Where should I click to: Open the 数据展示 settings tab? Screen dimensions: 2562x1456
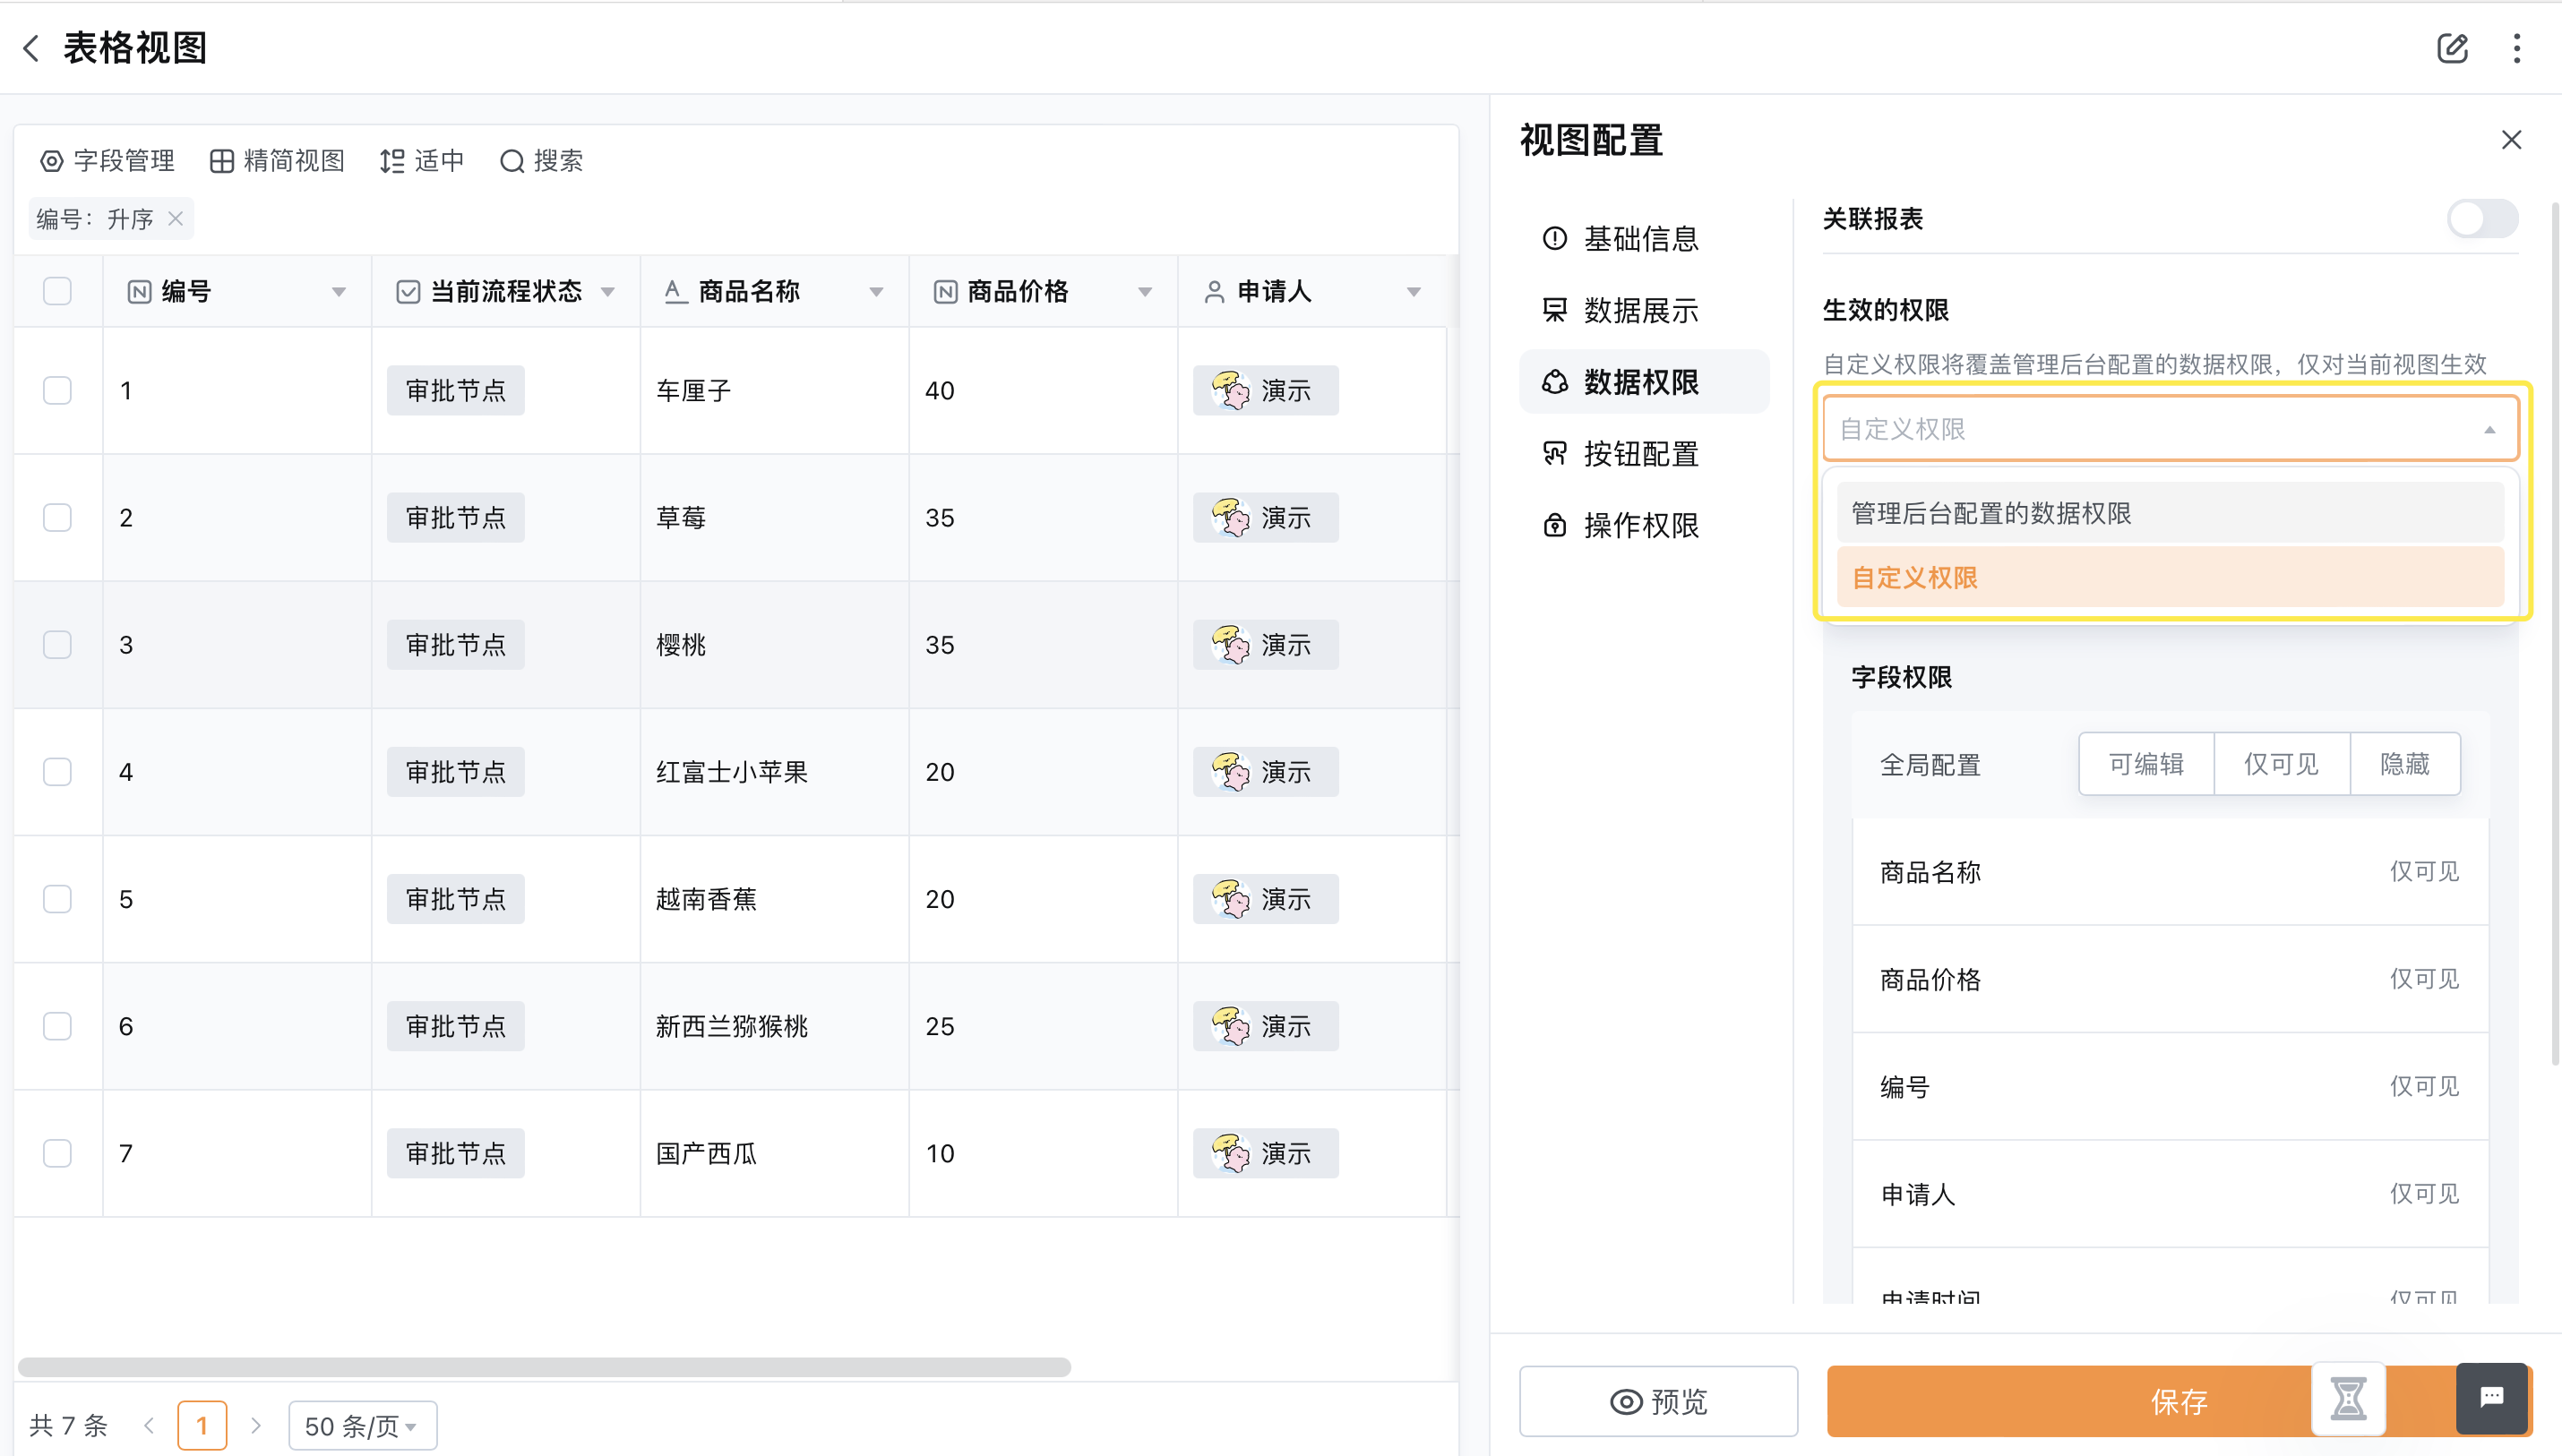coord(1643,310)
